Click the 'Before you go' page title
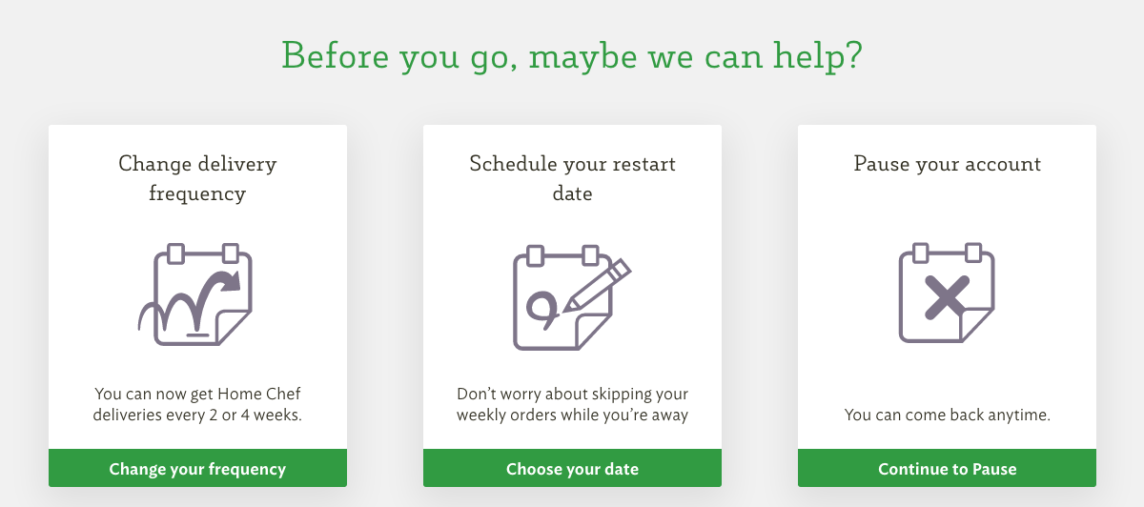Image resolution: width=1144 pixels, height=507 pixels. pyautogui.click(x=572, y=55)
